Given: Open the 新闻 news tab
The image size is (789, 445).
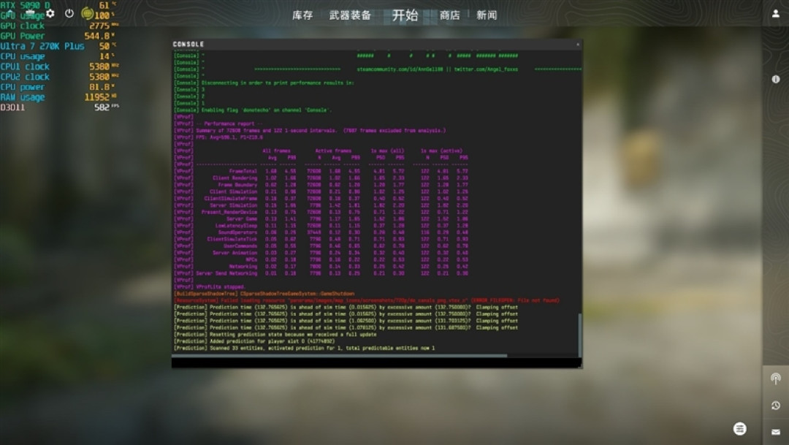Looking at the screenshot, I should (x=487, y=15).
